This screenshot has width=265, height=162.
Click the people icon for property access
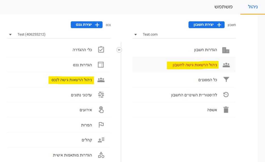[101, 80]
